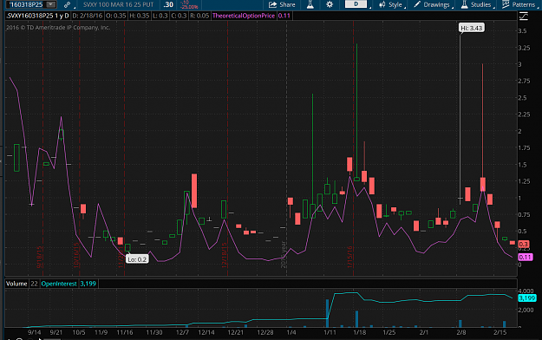Click the .30 last price in header
This screenshot has width=542, height=340.
point(168,4)
